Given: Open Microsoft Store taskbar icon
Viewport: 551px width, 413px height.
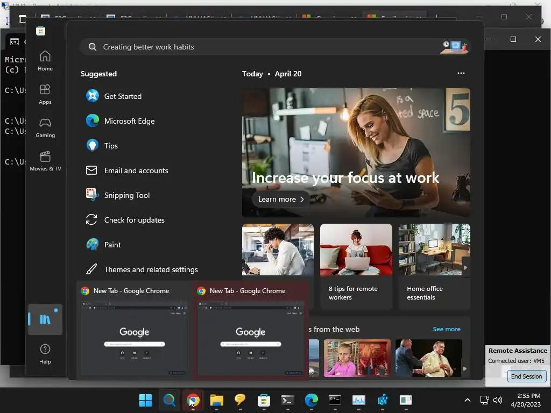Looking at the screenshot, I should (x=264, y=400).
